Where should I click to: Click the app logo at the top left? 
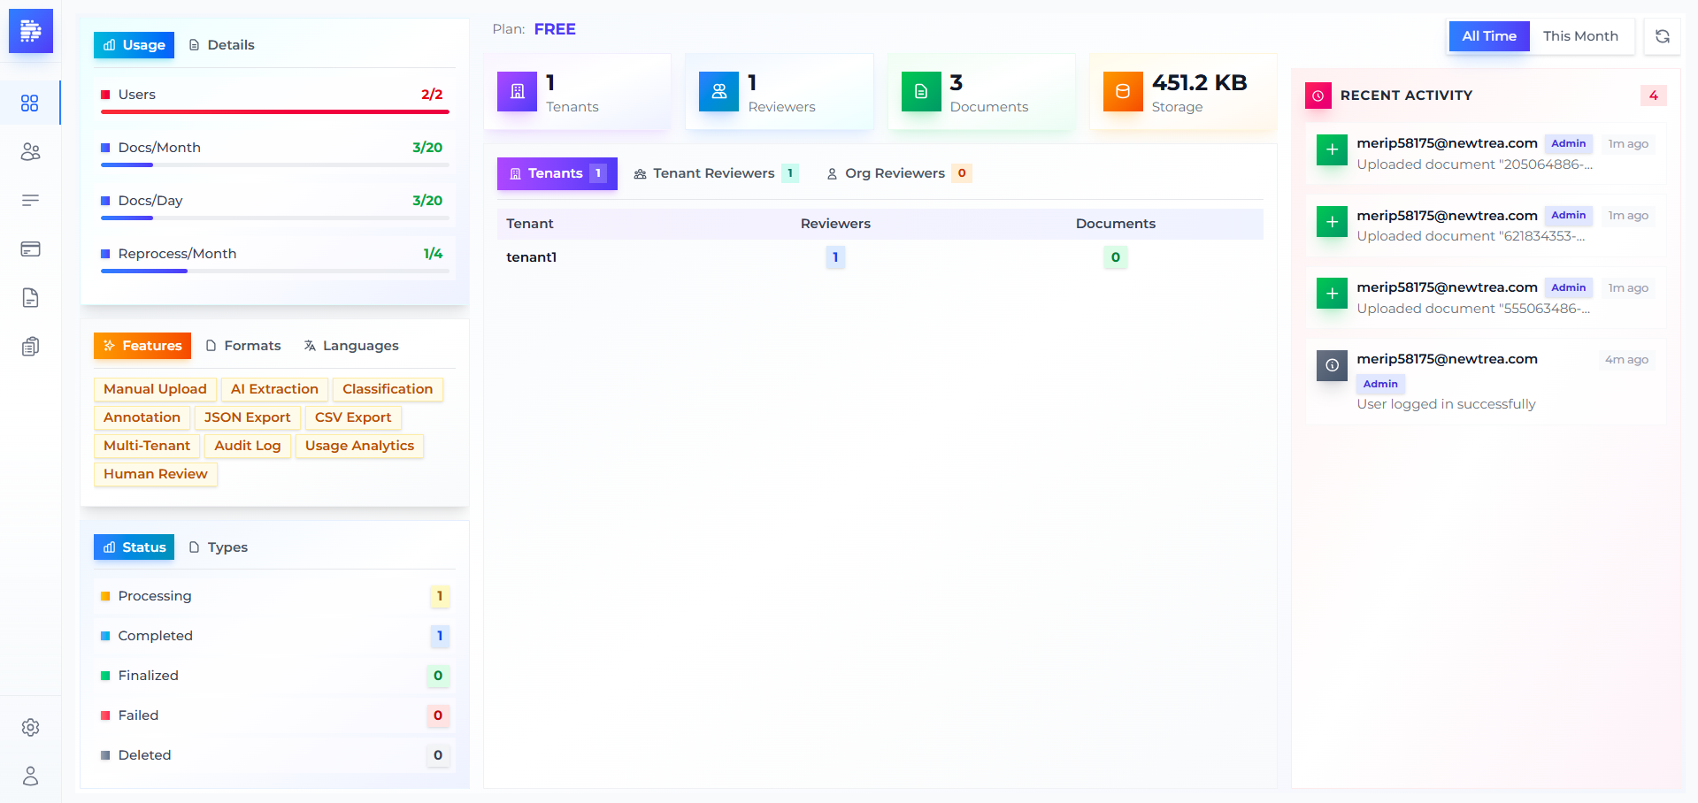(31, 30)
